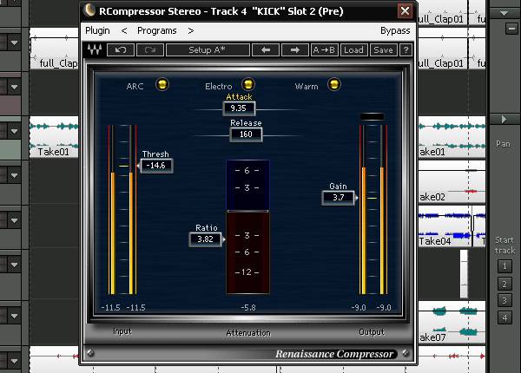Image resolution: width=521 pixels, height=373 pixels.
Task: Select the Take04 clip in DAW
Action: tap(445, 226)
